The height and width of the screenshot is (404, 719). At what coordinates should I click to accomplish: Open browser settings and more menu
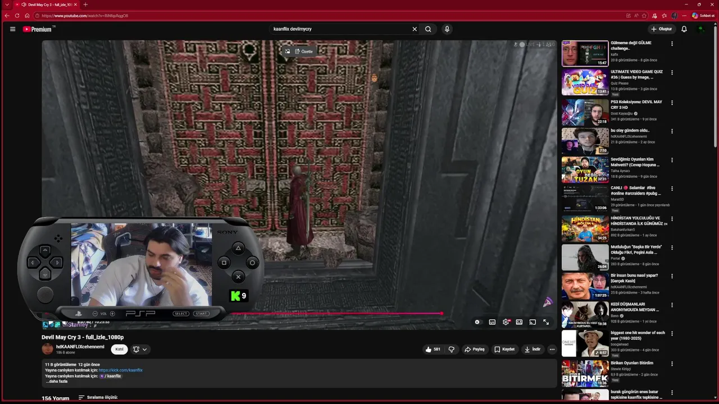click(685, 16)
